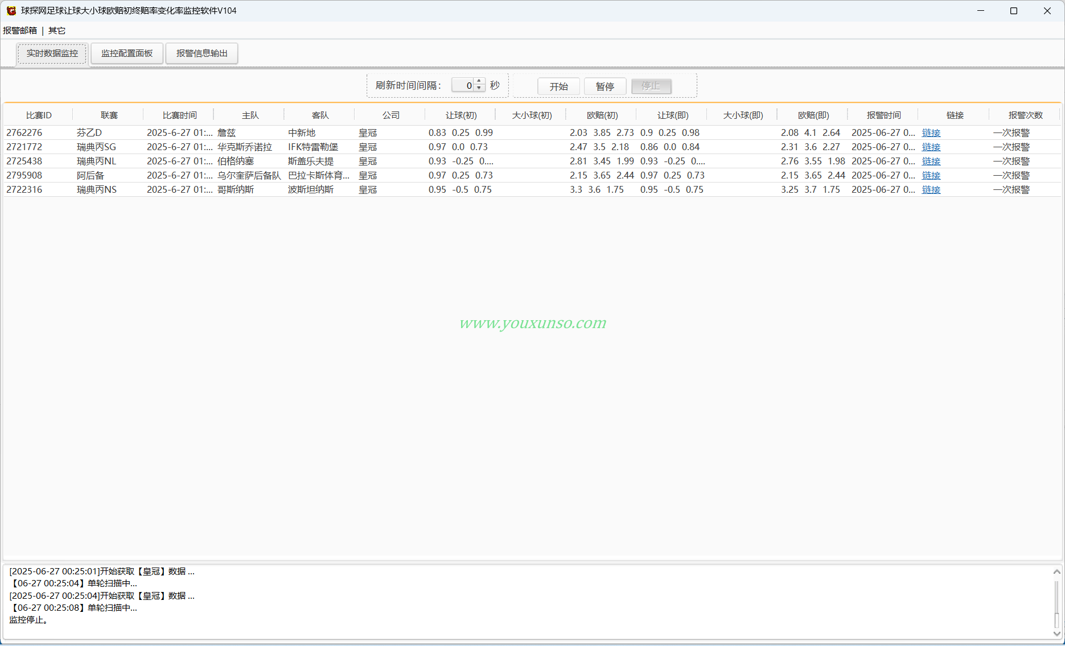Click the 停止 button

click(651, 86)
